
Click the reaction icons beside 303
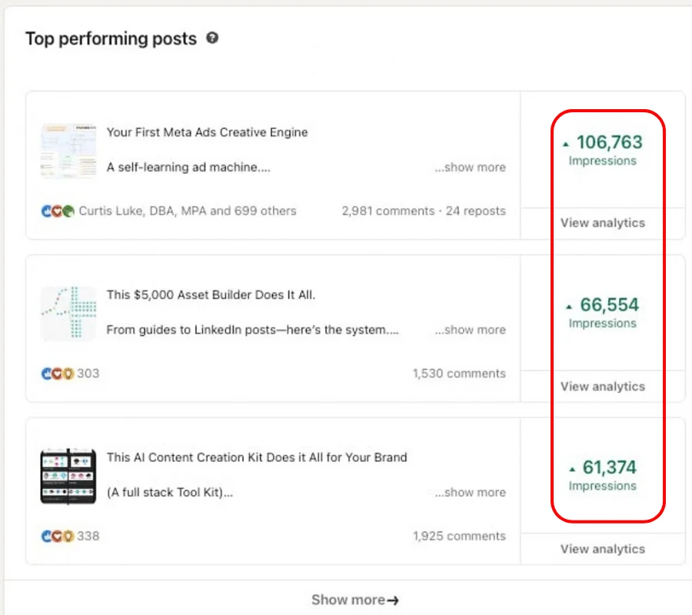coord(58,374)
